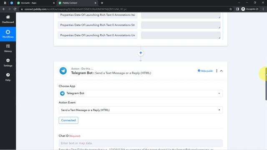
Task: Click the Telegram Bot logo in the action header
Action: pos(63,71)
